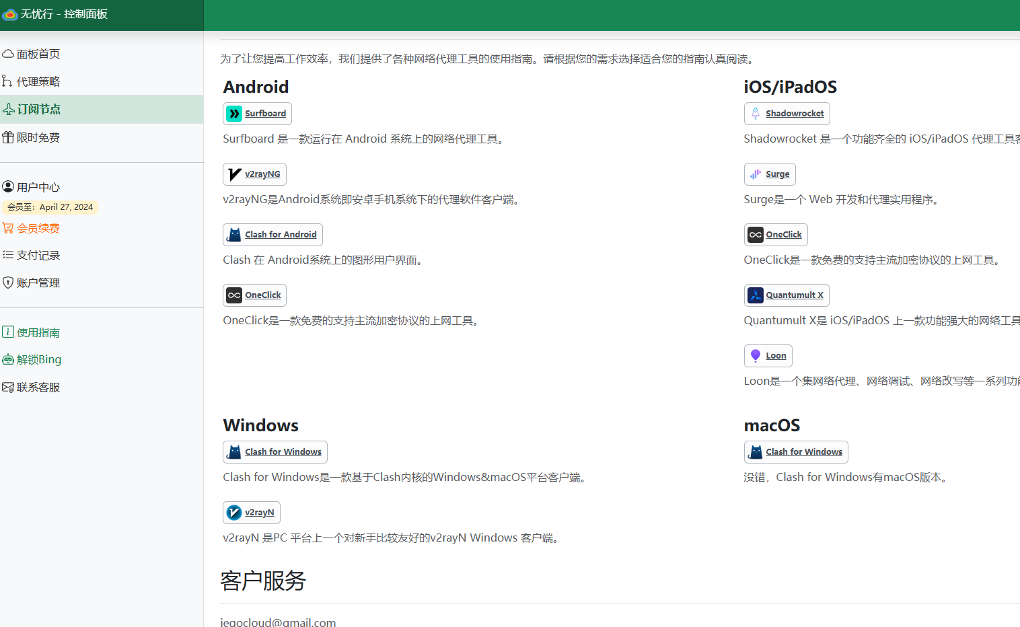This screenshot has height=627, width=1020.
Task: Click the Shadowrocket rocket icon
Action: click(x=756, y=114)
